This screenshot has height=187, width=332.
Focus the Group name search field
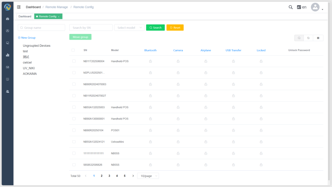coord(41,28)
